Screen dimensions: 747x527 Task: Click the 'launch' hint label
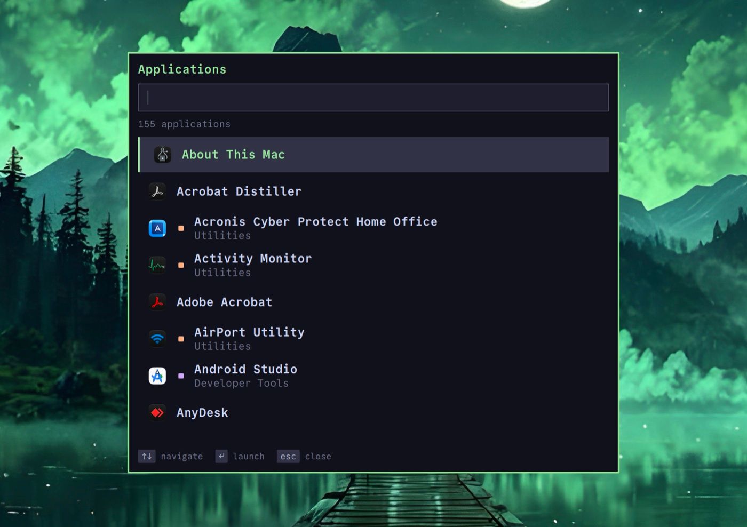click(x=249, y=457)
